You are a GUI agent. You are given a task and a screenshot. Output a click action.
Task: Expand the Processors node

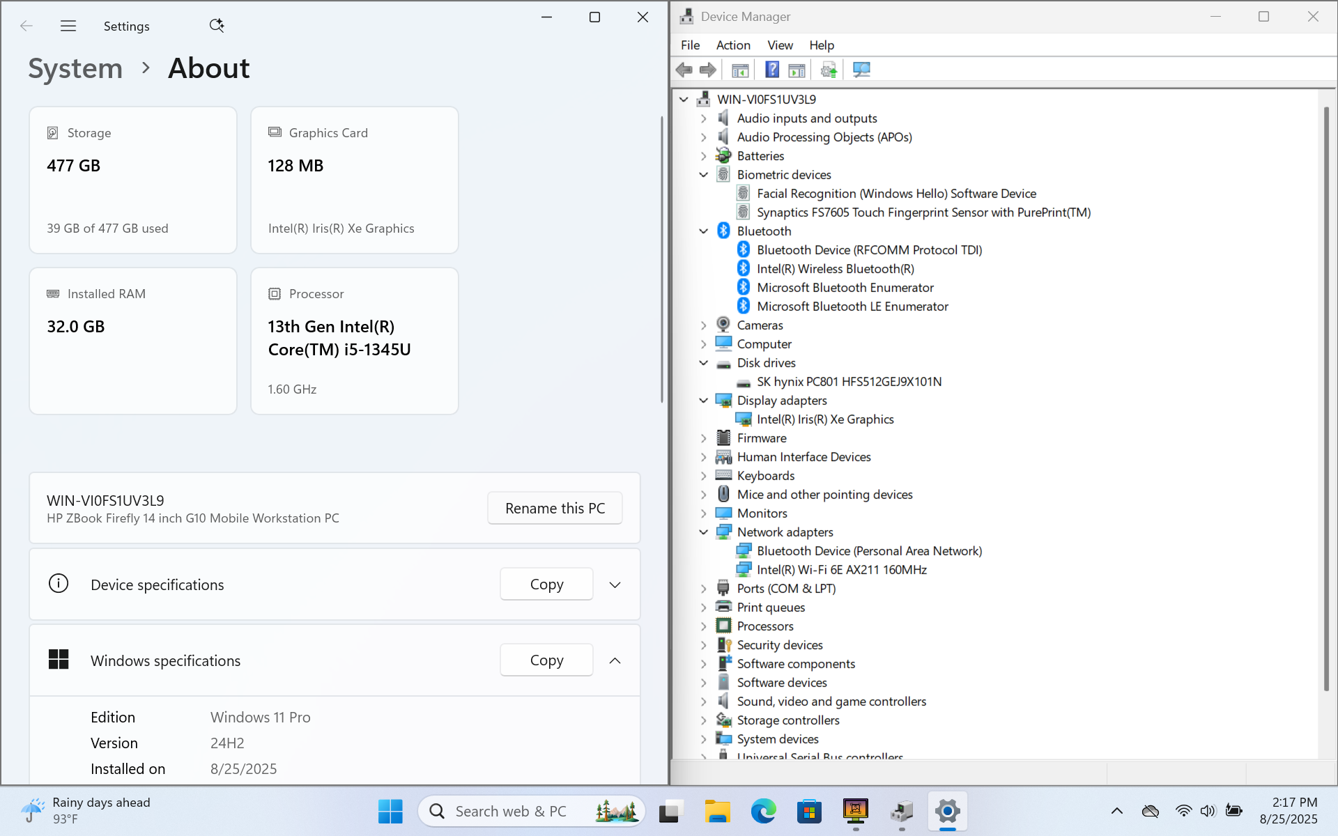coord(703,626)
